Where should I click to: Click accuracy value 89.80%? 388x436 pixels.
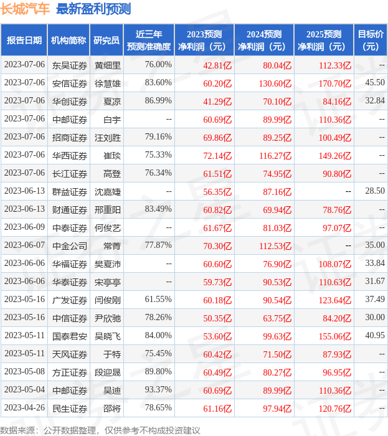158,371
